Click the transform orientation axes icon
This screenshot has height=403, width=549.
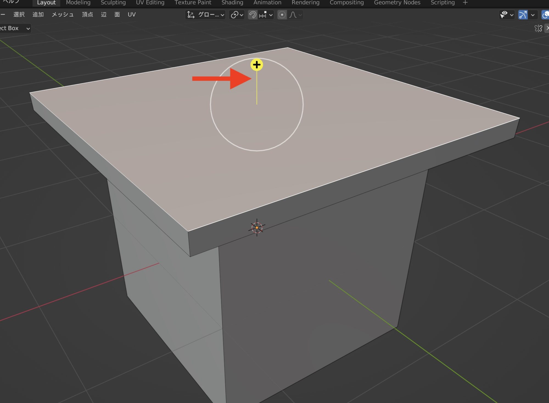click(x=191, y=15)
